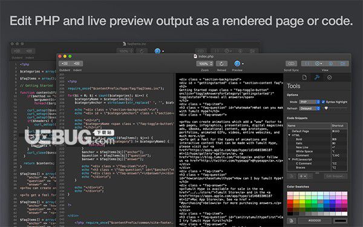Change the Zoom 100% stepper
Viewport: 363px width, 227px height.
click(204, 64)
